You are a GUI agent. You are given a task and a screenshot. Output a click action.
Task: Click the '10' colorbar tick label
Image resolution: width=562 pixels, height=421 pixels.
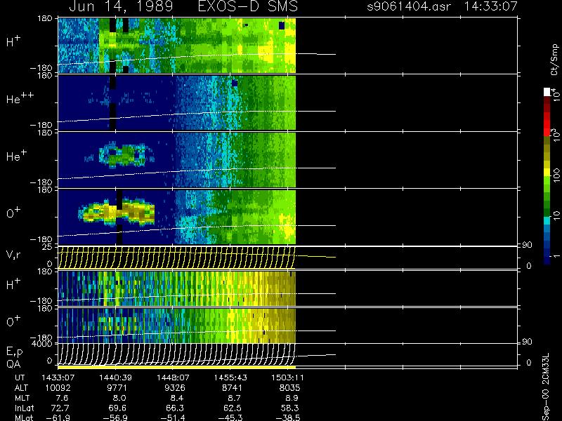(x=556, y=215)
